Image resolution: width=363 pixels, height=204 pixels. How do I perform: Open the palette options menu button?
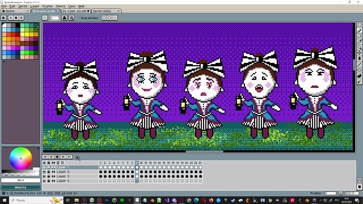(22, 18)
